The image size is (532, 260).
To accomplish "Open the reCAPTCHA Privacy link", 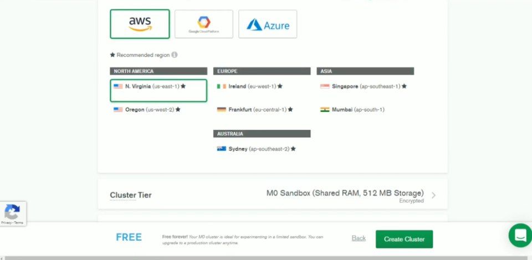I will tap(6, 223).
